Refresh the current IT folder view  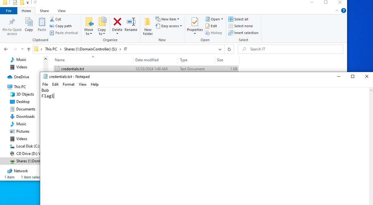pyautogui.click(x=229, y=49)
